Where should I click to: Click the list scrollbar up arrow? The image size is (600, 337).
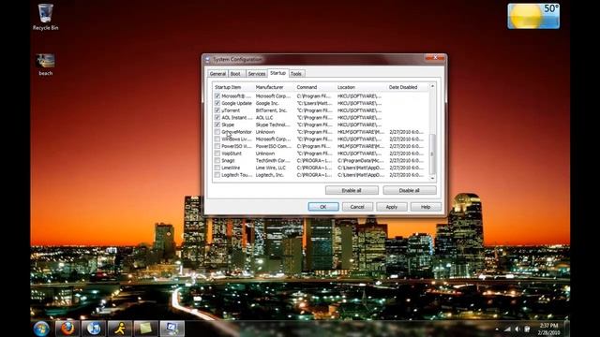click(x=432, y=86)
